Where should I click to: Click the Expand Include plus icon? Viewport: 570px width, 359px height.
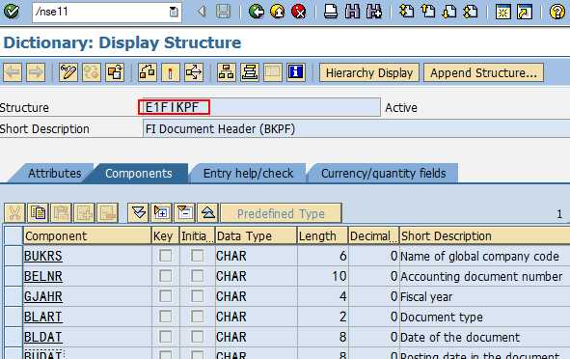161,212
